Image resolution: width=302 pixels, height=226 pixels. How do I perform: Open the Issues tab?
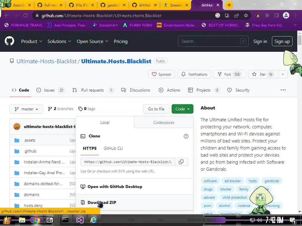pos(50,90)
